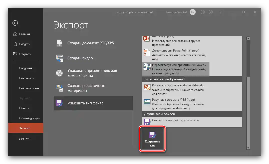This screenshot has height=164, width=269.
Task: Click the non-editable presentation icon
Action: coord(147,67)
